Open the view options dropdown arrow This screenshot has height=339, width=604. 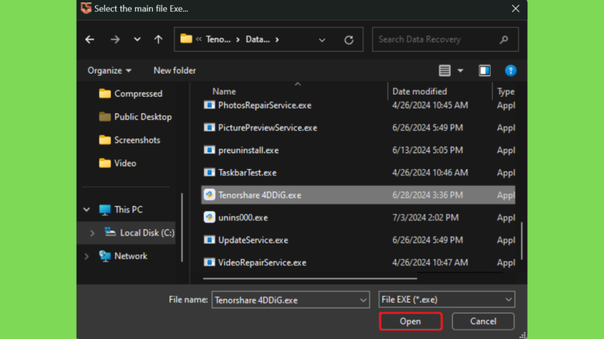tap(460, 71)
